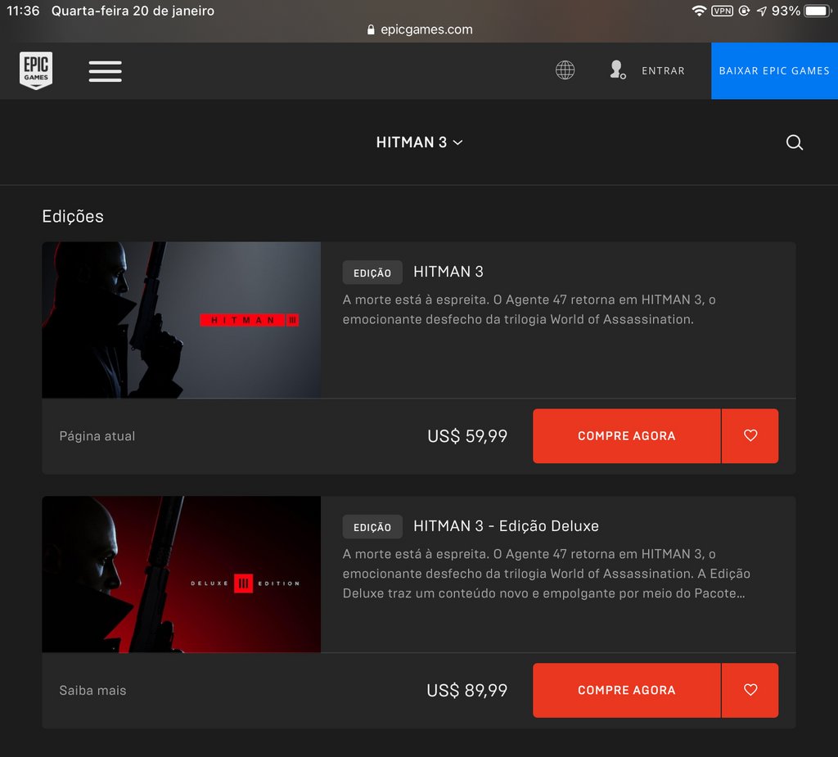Image resolution: width=838 pixels, height=757 pixels.
Task: Click the padlock icon beside epicgames.com
Action: coord(371,30)
